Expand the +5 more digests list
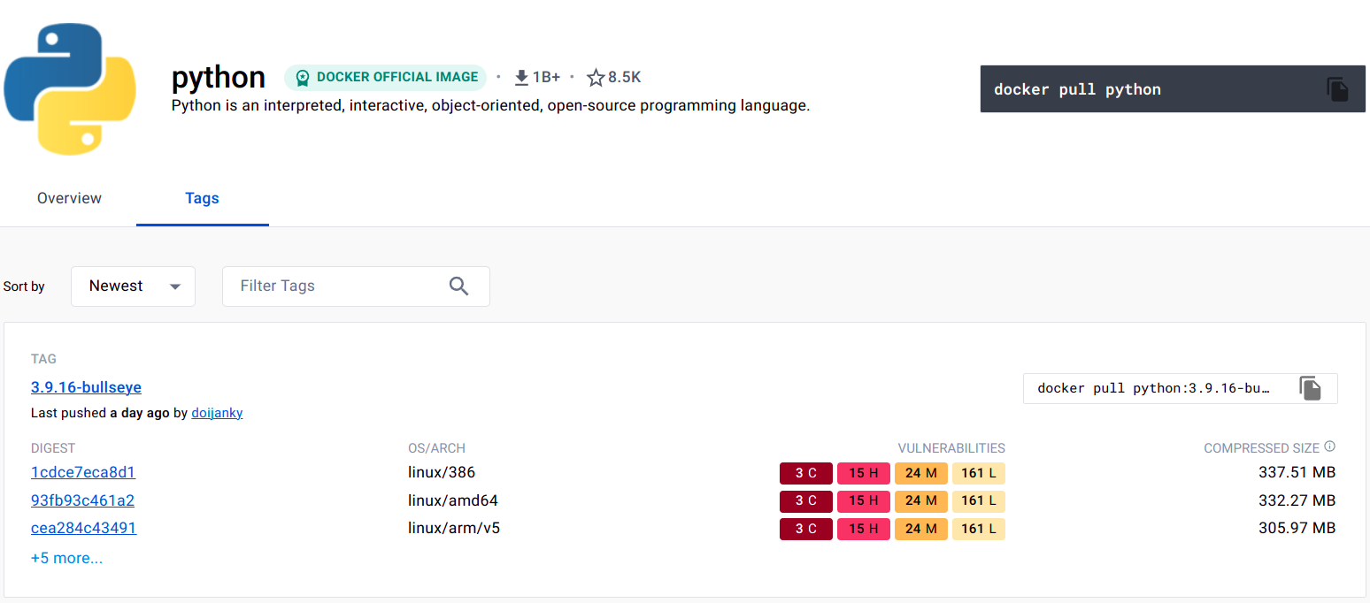This screenshot has height=603, width=1370. [66, 558]
